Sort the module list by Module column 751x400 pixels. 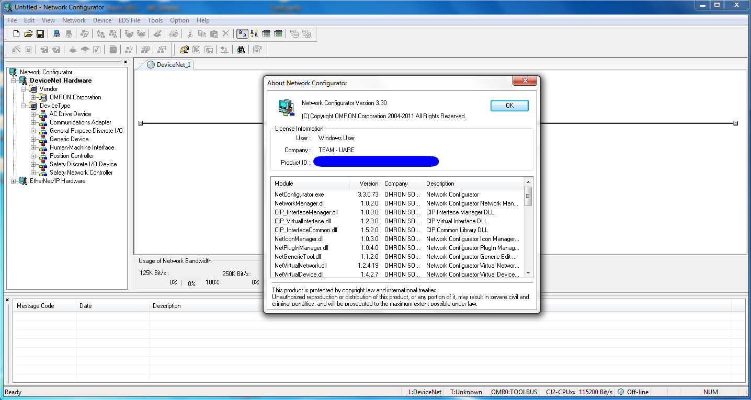pyautogui.click(x=310, y=184)
